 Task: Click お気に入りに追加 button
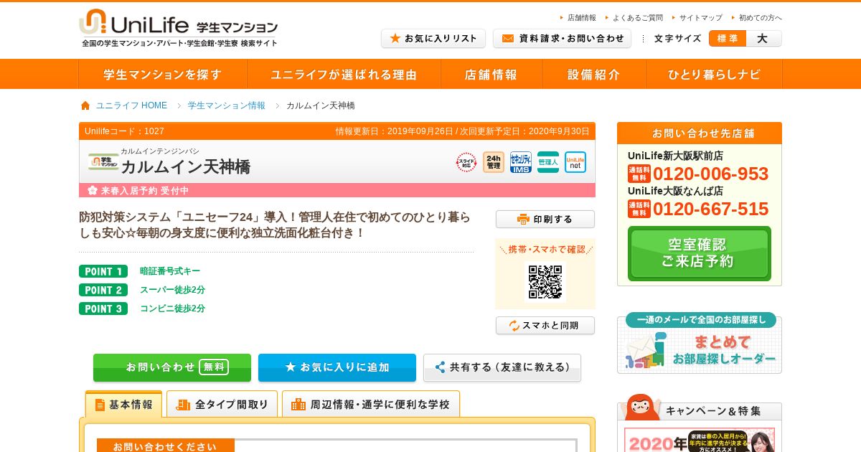coord(337,367)
